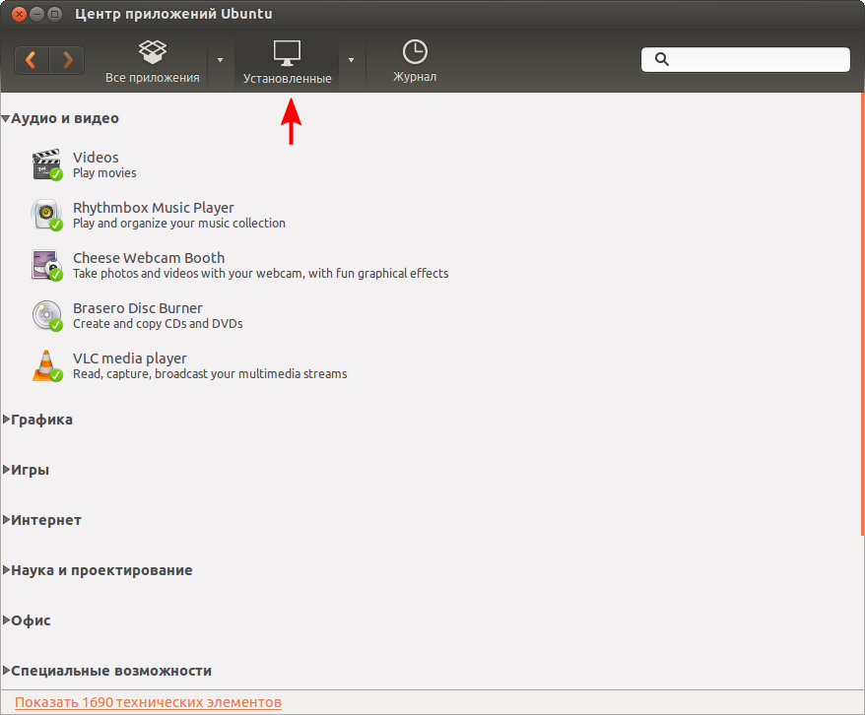Expand the Игры category

pyautogui.click(x=6, y=470)
